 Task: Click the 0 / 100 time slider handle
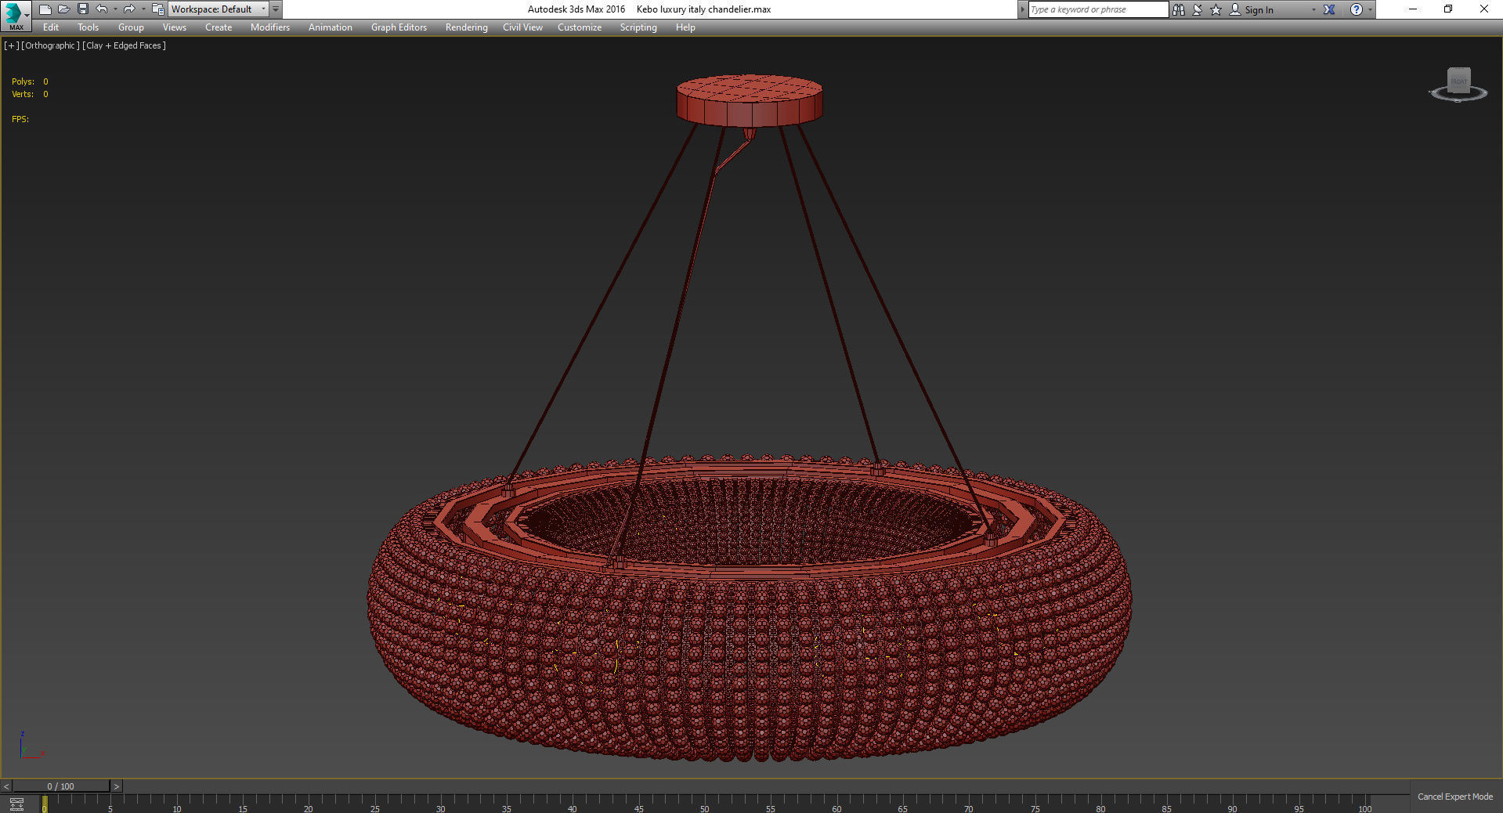pos(61,786)
